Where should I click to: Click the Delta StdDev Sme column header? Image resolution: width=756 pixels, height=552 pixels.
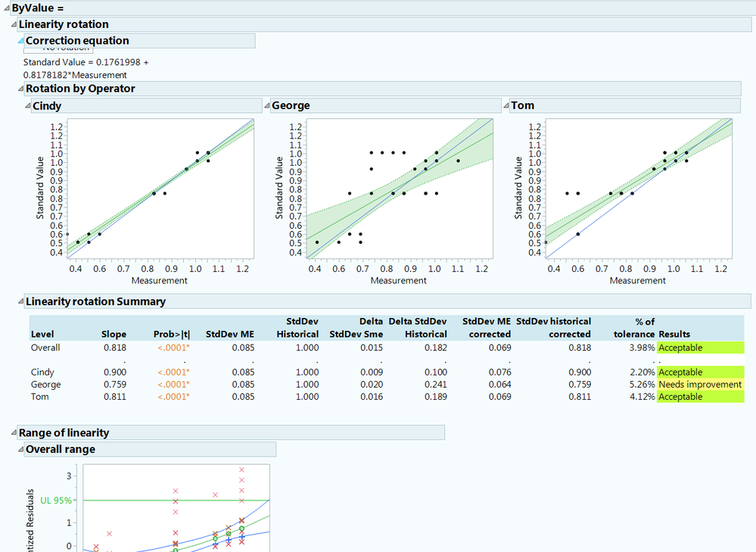[356, 328]
